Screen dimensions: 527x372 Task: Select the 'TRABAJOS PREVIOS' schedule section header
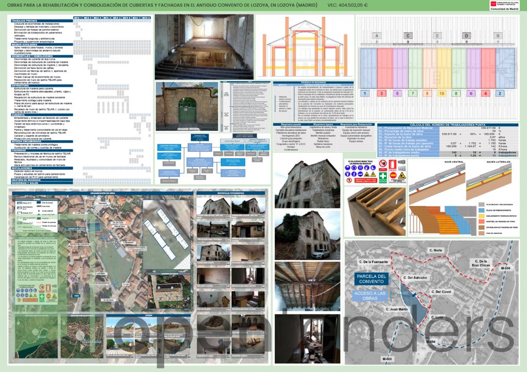pyautogui.click(x=42, y=21)
